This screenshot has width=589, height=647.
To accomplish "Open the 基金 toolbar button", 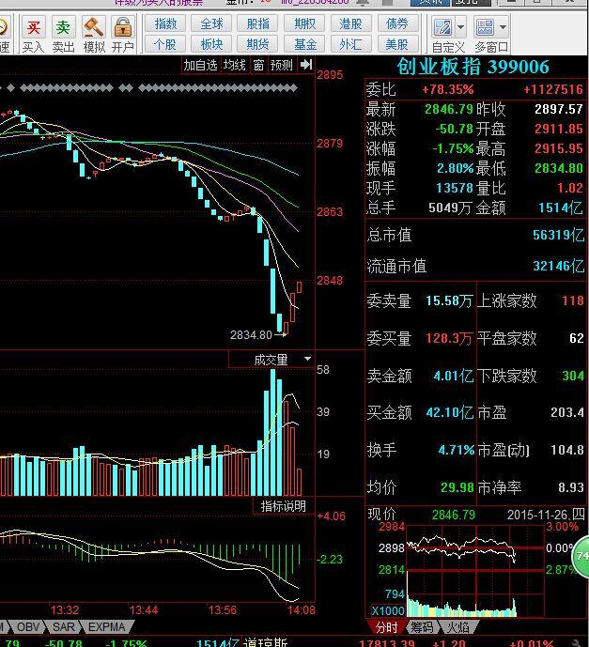I will pos(304,44).
